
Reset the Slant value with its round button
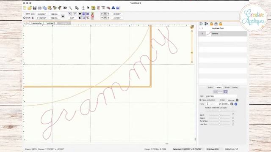tap(233, 114)
